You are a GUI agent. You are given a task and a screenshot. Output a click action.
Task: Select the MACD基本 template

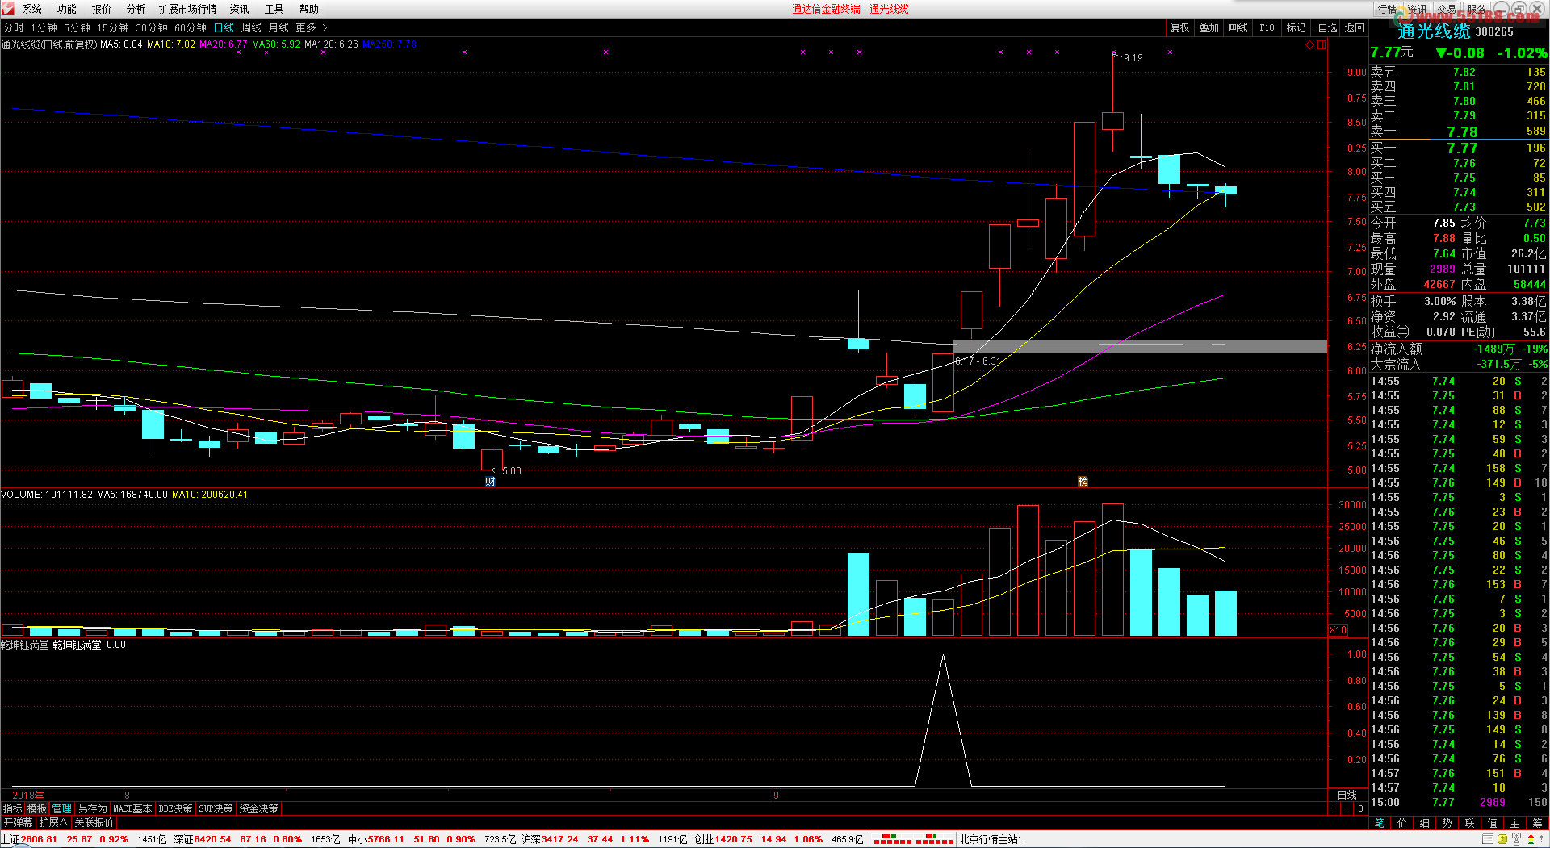click(x=132, y=808)
